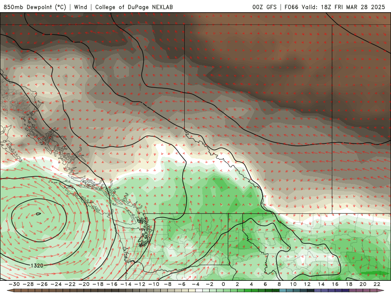The height and width of the screenshot is (293, 391).
Task: Click the "2" color scale value
Action: click(238, 284)
